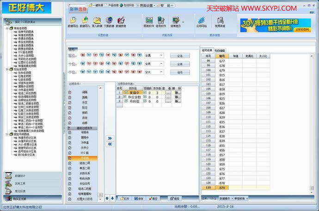Image resolution: width=319 pixels, height=211 pixels.
Task: Click the 公司网站 company website icon
Action: pos(202,22)
